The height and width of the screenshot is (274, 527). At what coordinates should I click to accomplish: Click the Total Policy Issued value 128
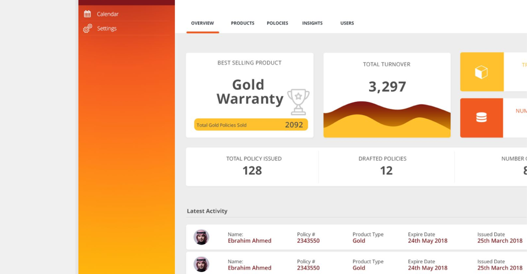[252, 170]
